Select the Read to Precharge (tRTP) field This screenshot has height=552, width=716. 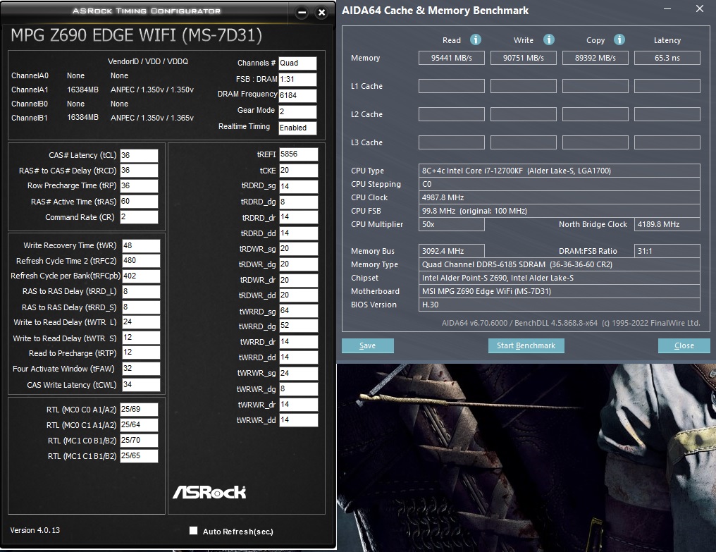pos(141,352)
